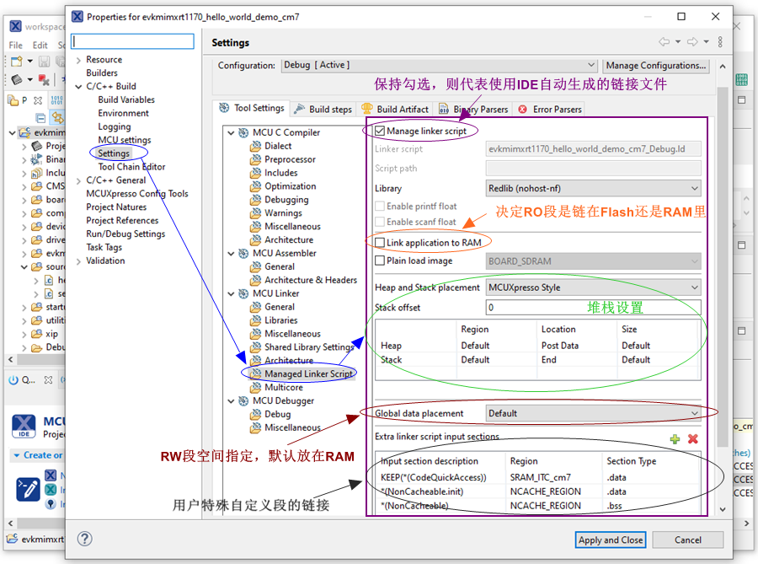Select the KEEP(*(CodeQuickAccess)) table row

coord(538,477)
